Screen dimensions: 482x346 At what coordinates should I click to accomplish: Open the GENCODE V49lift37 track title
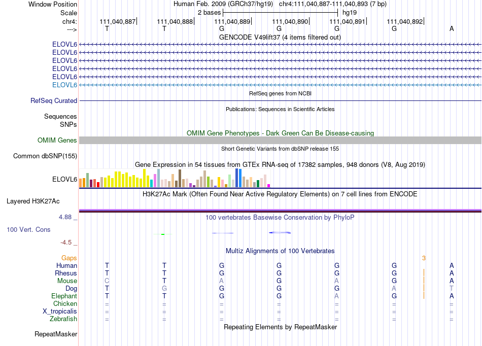[280, 38]
